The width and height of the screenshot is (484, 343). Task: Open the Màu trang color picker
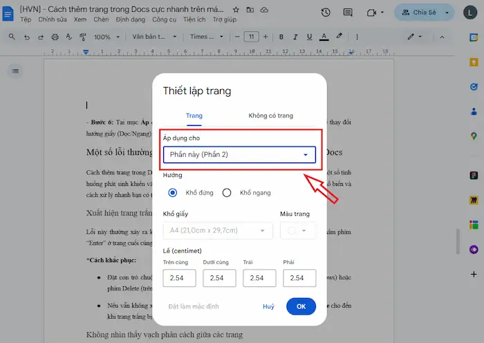click(x=297, y=231)
